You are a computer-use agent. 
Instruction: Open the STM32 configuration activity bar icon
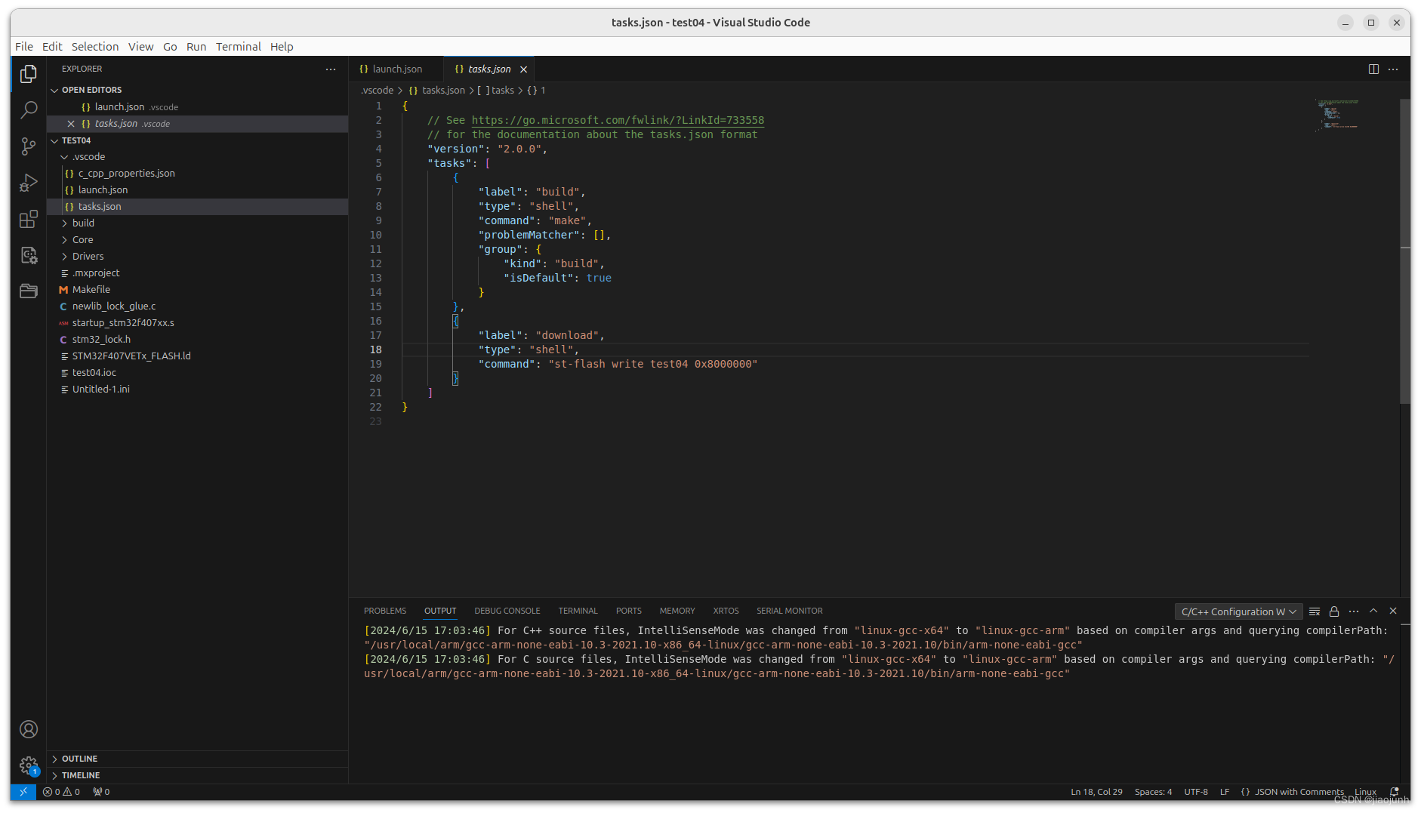[29, 255]
